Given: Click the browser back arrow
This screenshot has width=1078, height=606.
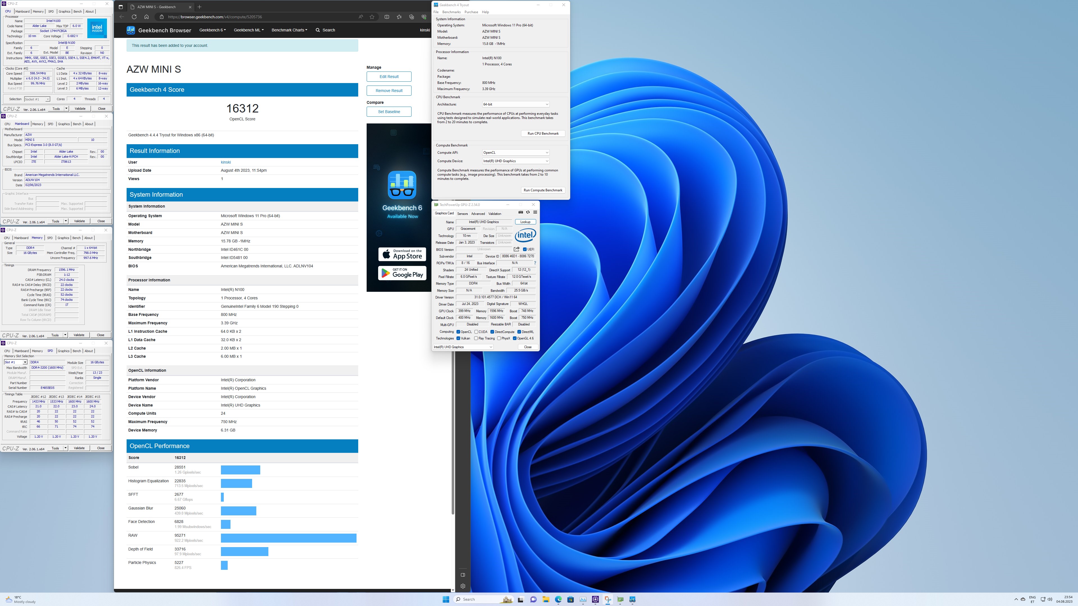Looking at the screenshot, I should click(122, 17).
